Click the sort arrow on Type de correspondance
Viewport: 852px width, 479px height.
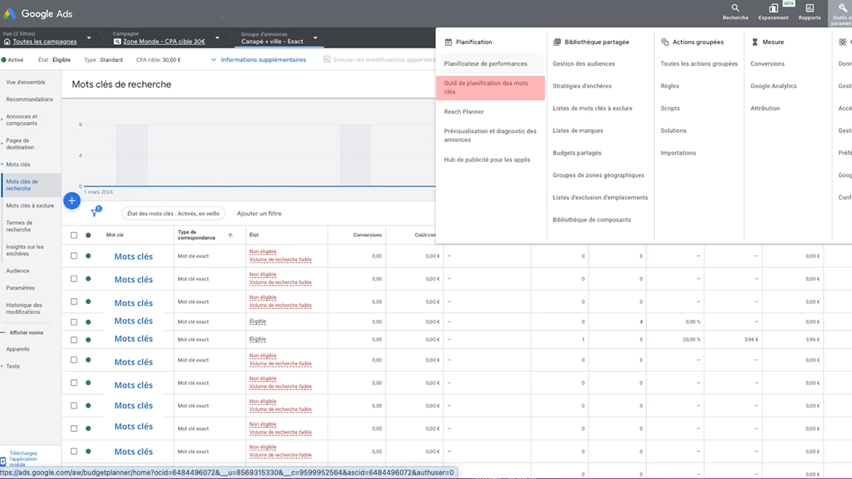tap(231, 235)
